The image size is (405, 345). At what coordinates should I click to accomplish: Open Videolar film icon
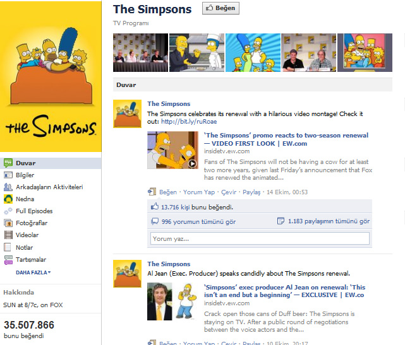coord(8,235)
